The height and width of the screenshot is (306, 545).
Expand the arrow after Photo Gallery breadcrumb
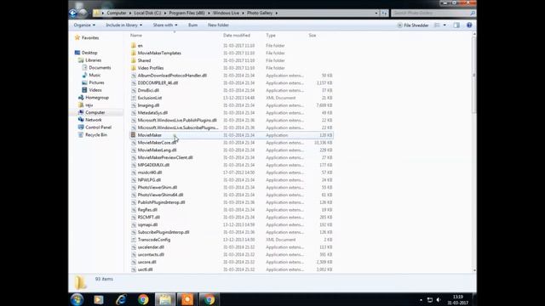(277, 14)
